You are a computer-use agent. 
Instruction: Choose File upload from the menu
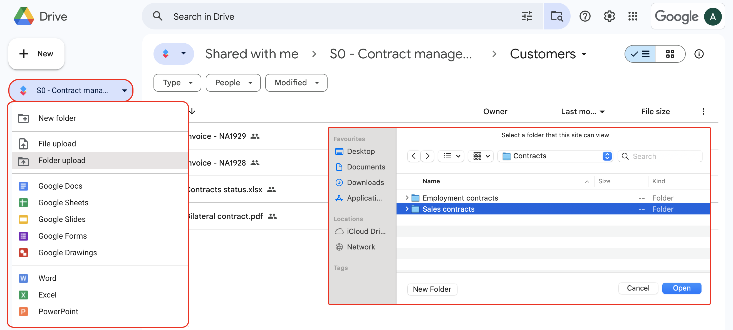[x=100, y=144]
